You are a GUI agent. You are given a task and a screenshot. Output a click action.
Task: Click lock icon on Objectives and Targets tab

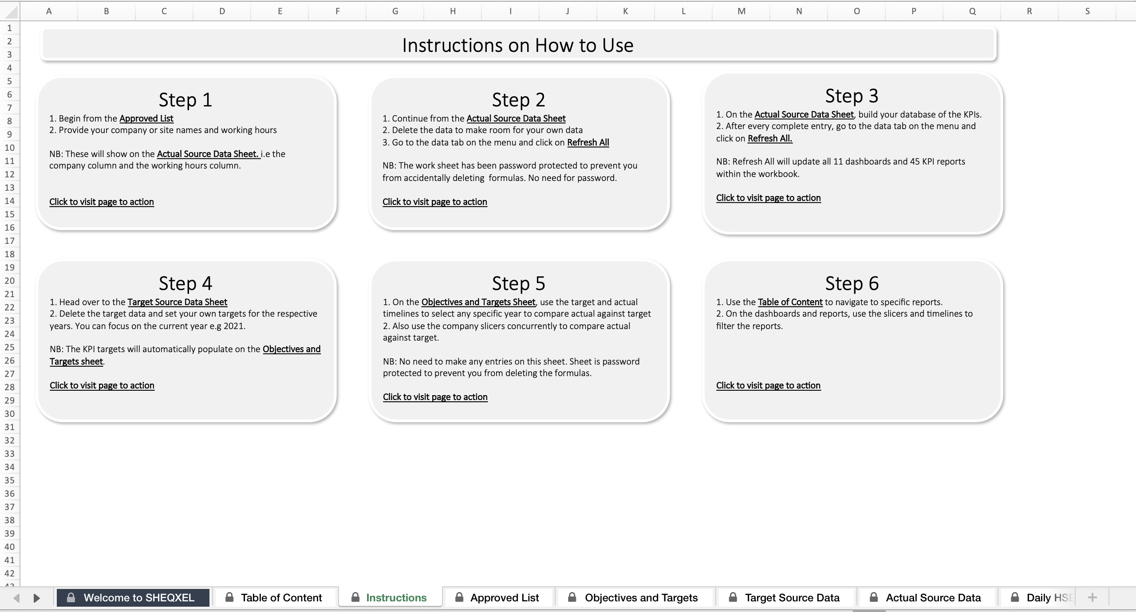[572, 597]
